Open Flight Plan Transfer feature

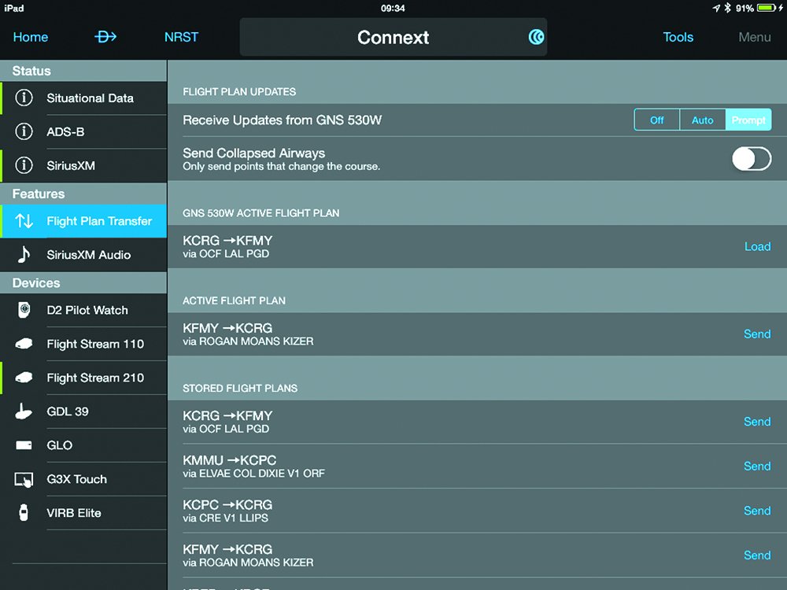pyautogui.click(x=98, y=221)
